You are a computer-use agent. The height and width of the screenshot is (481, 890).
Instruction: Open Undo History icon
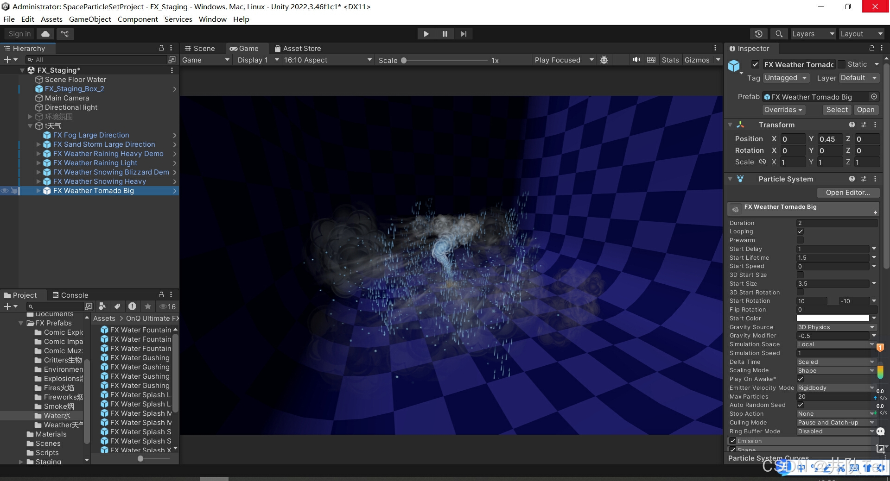coord(759,34)
